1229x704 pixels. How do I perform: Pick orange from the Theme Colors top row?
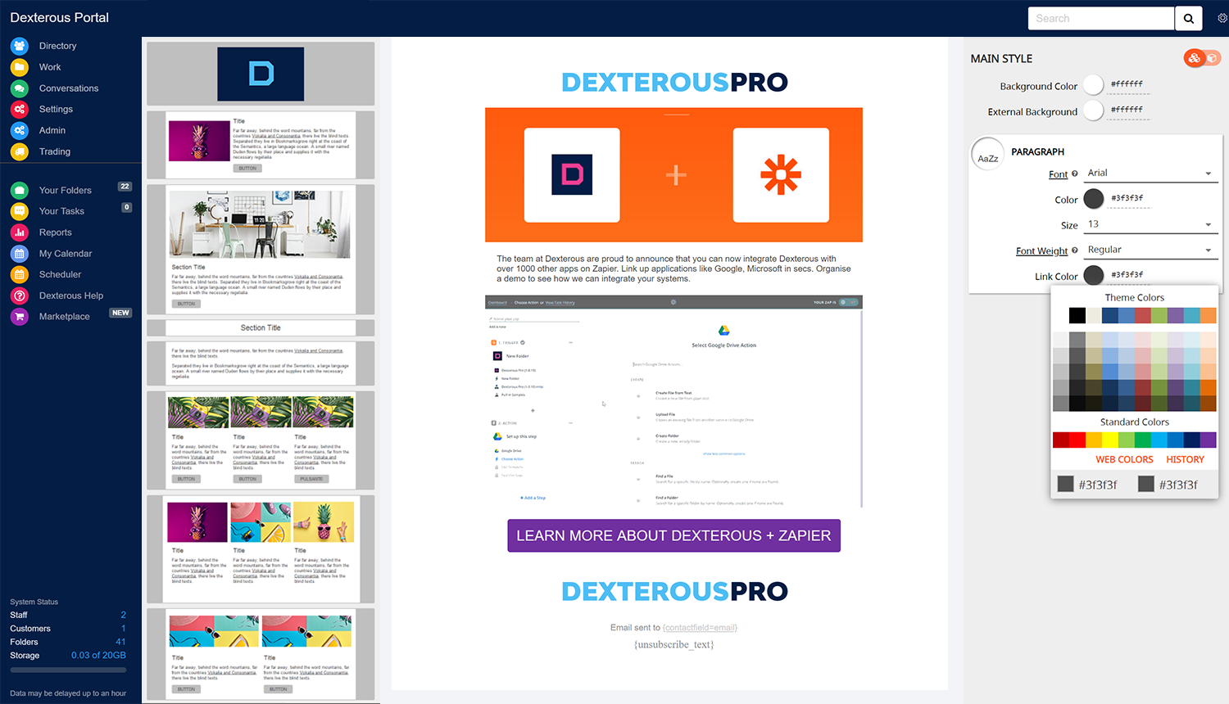point(1209,315)
